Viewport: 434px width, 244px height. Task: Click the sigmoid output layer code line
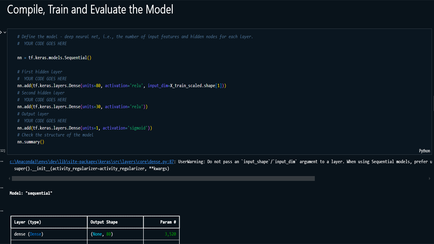(x=84, y=128)
